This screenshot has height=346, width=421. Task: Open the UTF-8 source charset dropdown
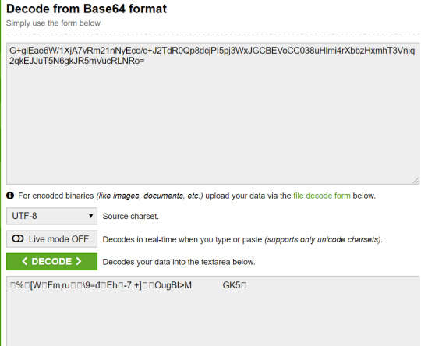(51, 216)
